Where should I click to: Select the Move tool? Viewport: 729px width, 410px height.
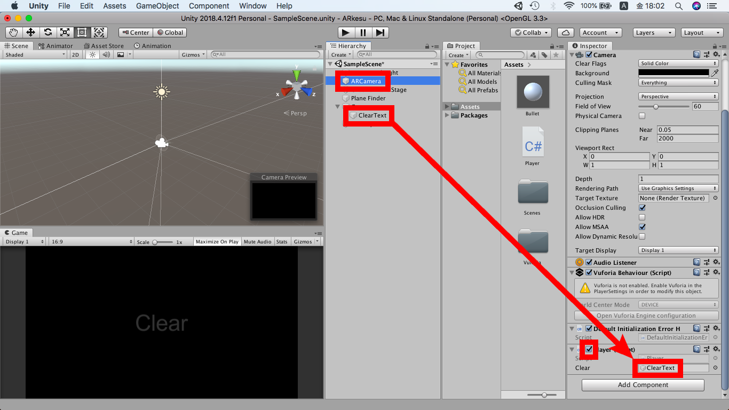point(30,33)
